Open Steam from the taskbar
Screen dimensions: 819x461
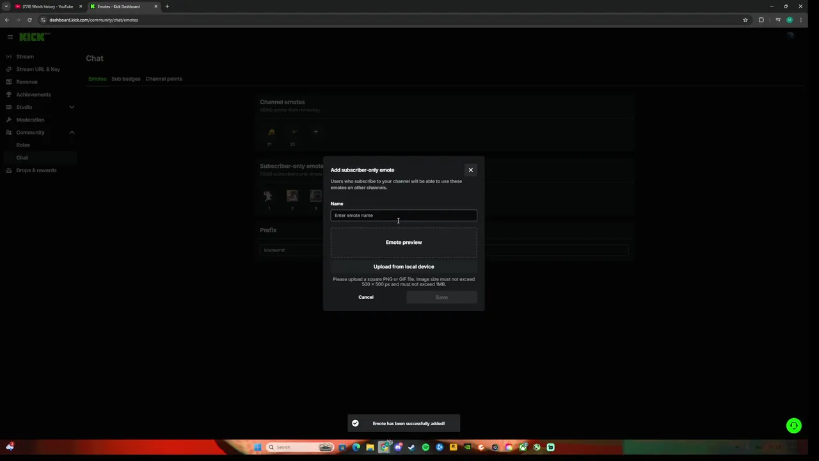pos(411,447)
